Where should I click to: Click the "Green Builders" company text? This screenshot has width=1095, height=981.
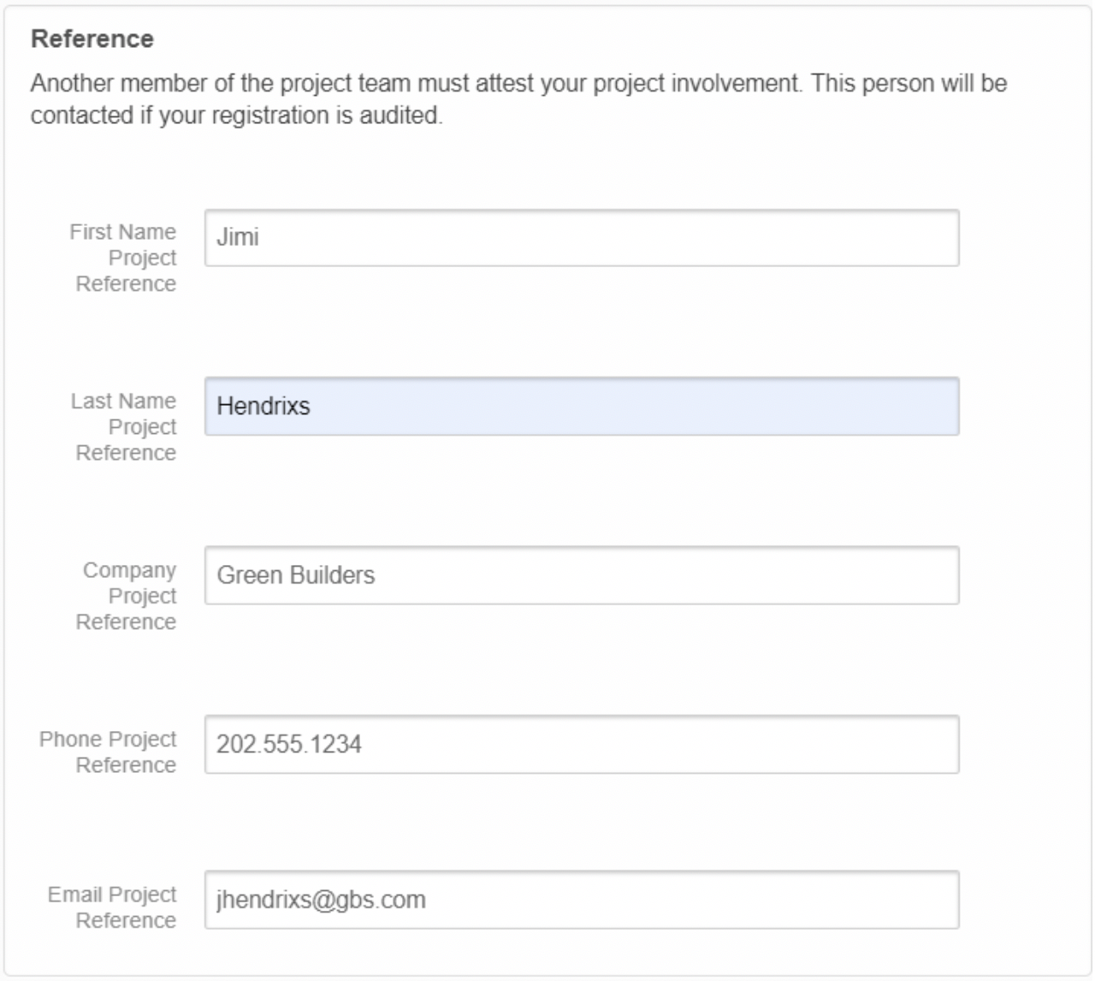tap(296, 575)
